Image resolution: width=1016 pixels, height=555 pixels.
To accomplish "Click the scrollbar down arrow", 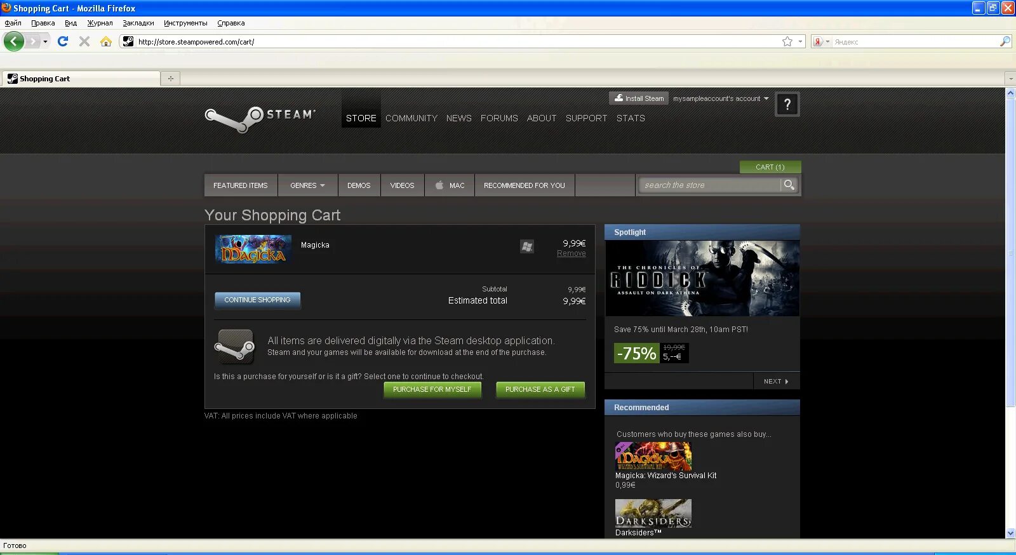I will point(1010,533).
